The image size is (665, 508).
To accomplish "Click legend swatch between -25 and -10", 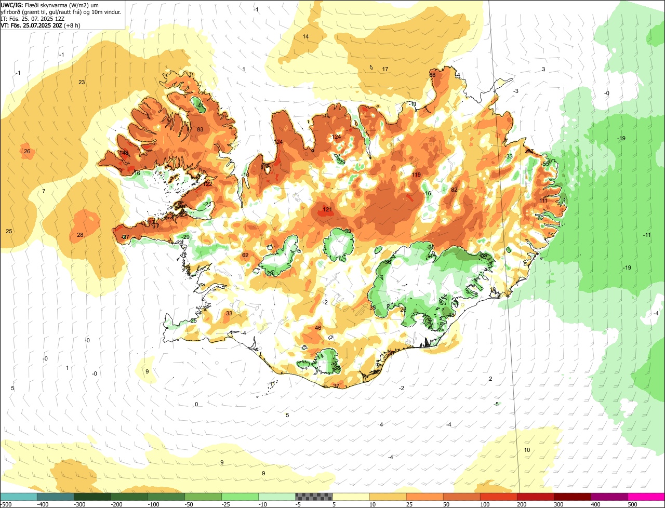I will pos(240,497).
